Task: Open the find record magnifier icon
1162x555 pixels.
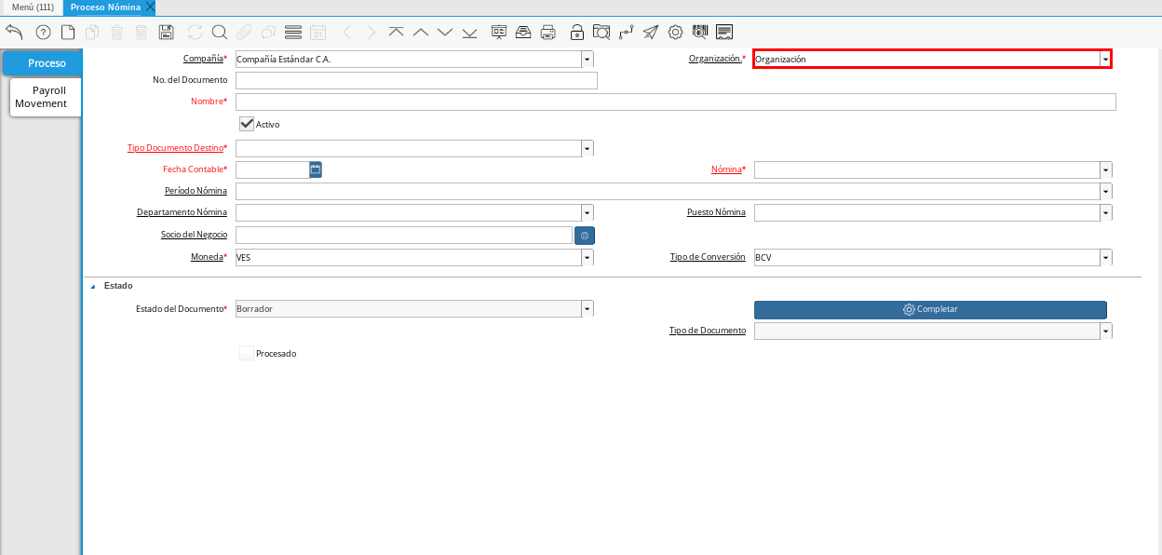Action: 220,33
